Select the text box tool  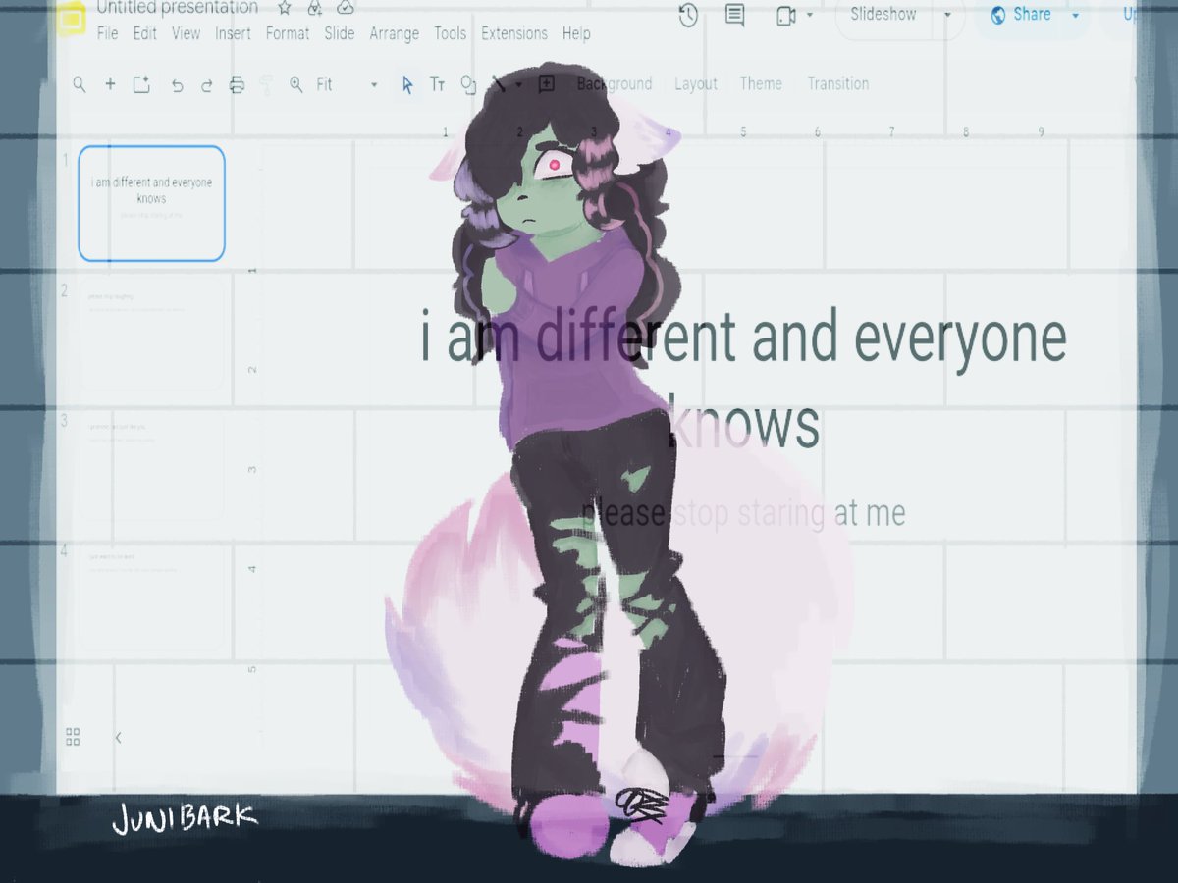438,85
